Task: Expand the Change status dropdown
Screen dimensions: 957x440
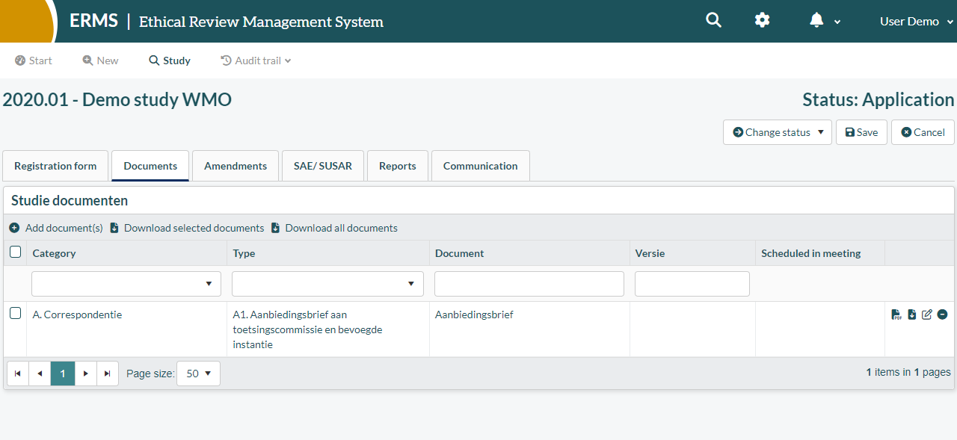Action: (x=778, y=132)
